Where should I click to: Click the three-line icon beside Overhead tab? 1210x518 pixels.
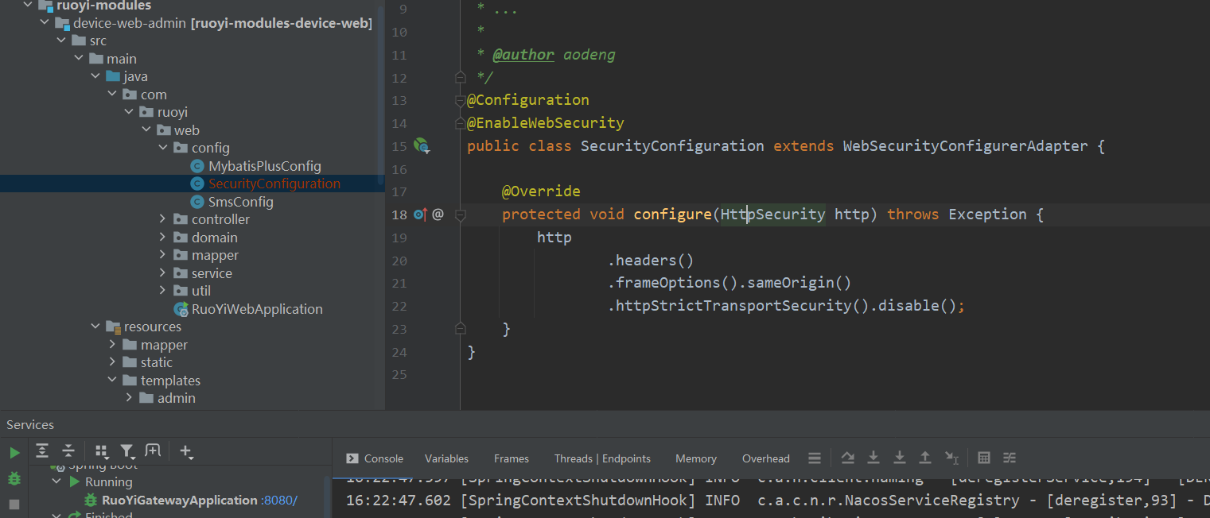(814, 458)
